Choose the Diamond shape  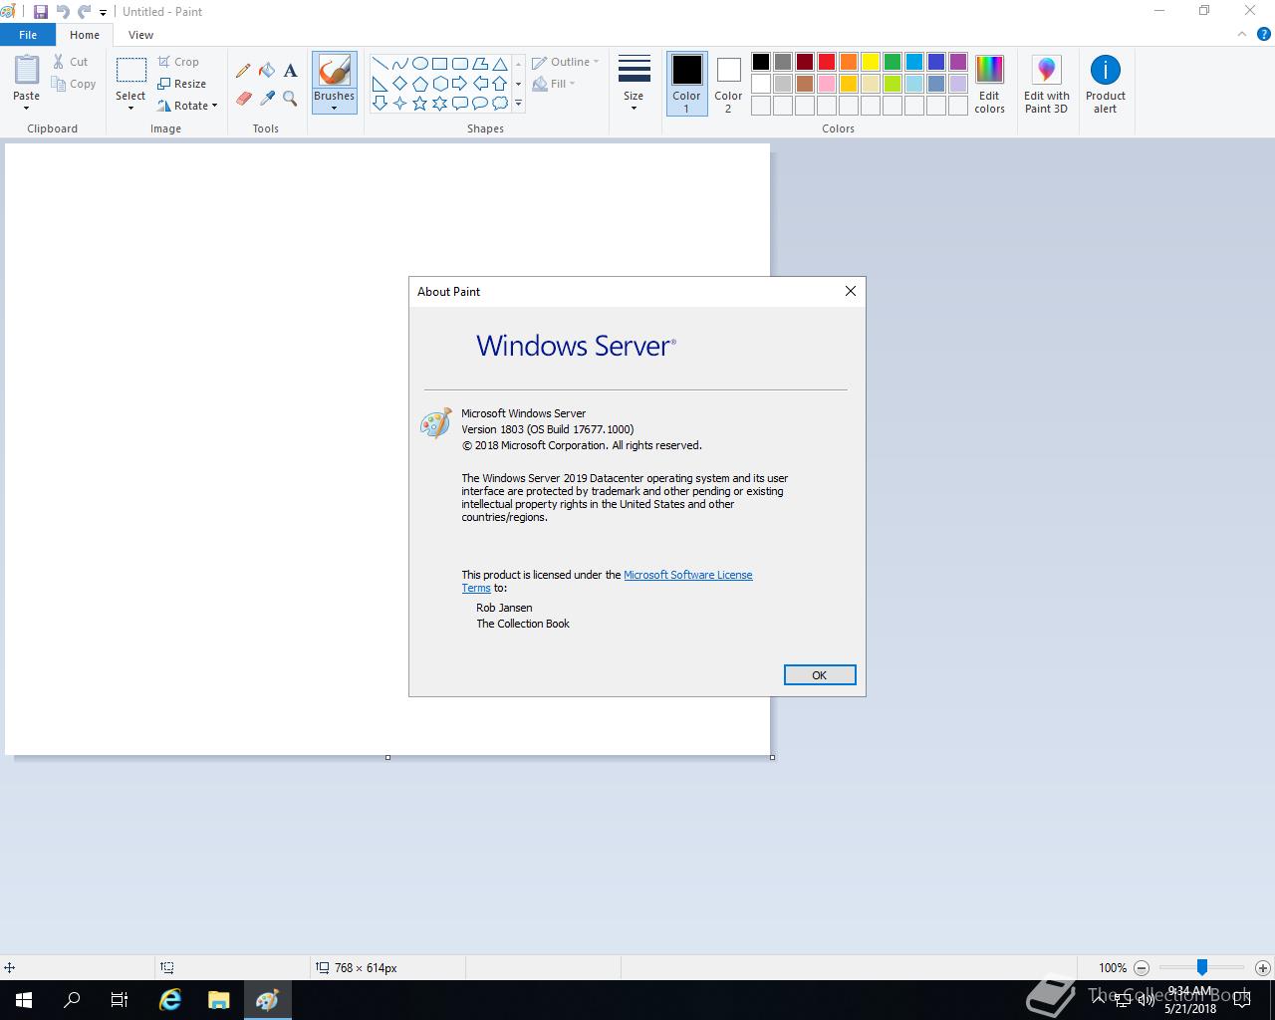pyautogui.click(x=399, y=84)
